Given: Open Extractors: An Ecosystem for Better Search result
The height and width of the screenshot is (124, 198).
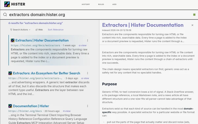Looking at the screenshot, I should click(47, 73).
